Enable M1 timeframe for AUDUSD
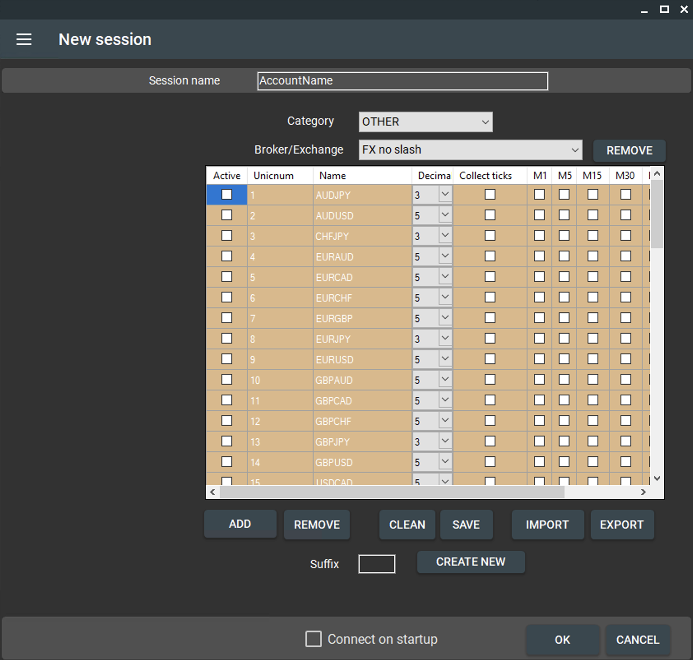 pyautogui.click(x=539, y=215)
